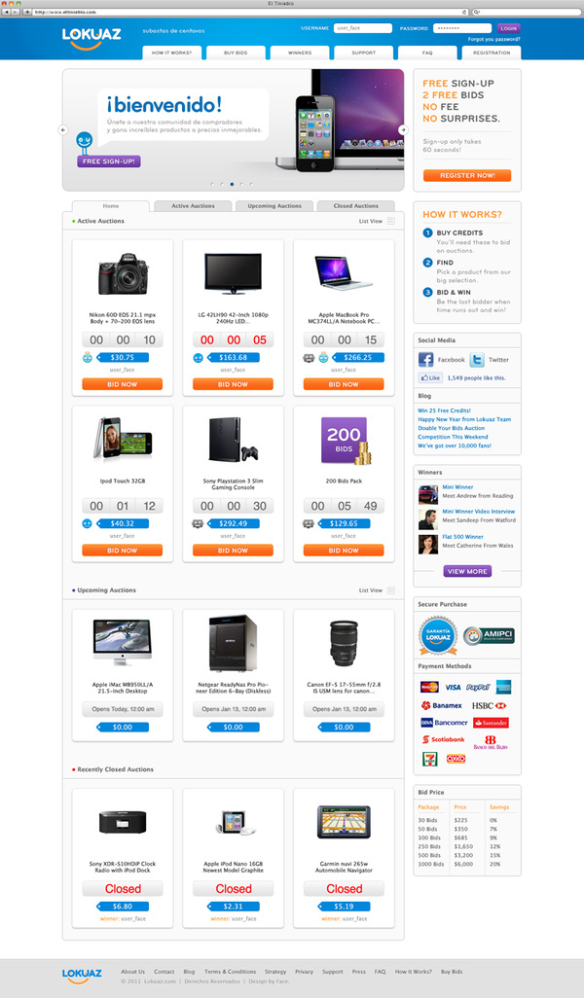Click the username input field
The image size is (584, 998).
pyautogui.click(x=362, y=28)
